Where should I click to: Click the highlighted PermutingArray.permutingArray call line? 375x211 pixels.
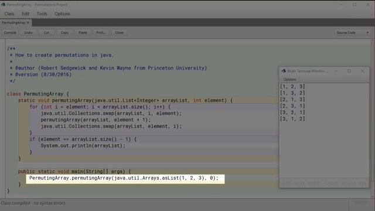(x=124, y=178)
